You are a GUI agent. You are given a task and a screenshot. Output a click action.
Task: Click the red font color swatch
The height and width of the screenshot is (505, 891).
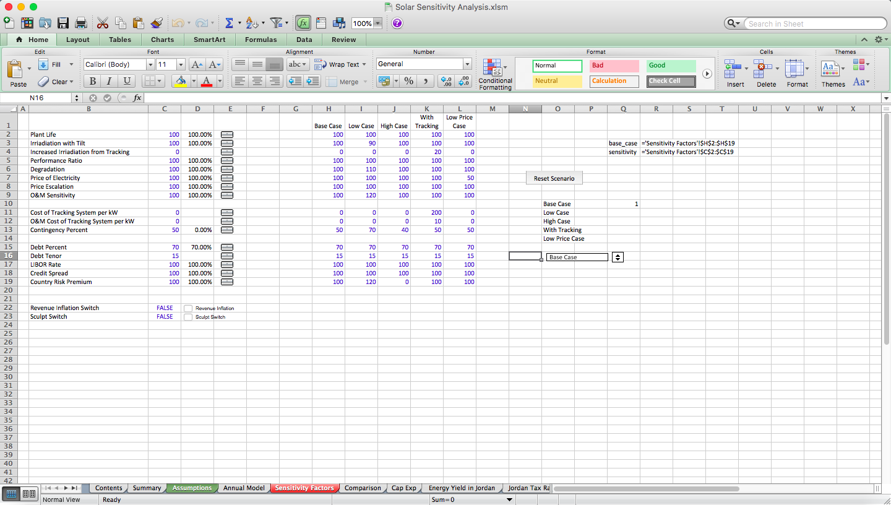[206, 81]
